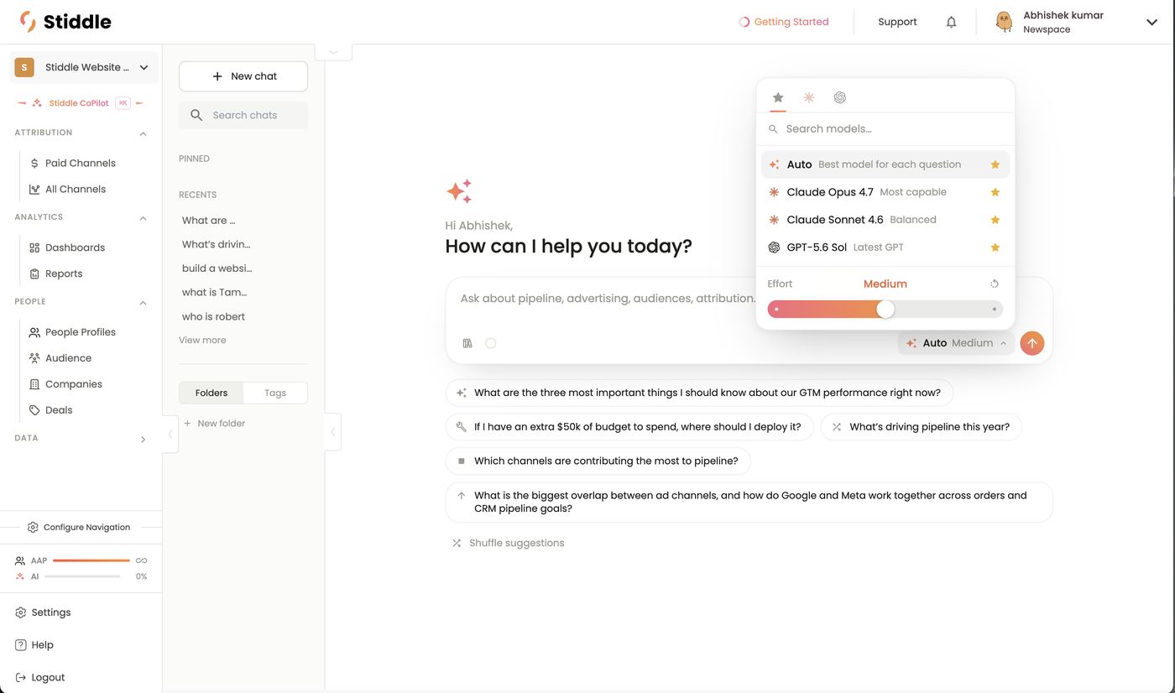Open the Audience section

(68, 358)
